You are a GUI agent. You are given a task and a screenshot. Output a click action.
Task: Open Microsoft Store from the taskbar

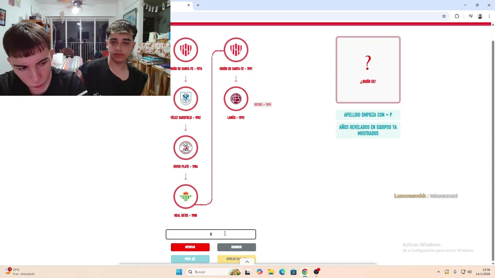point(294,272)
